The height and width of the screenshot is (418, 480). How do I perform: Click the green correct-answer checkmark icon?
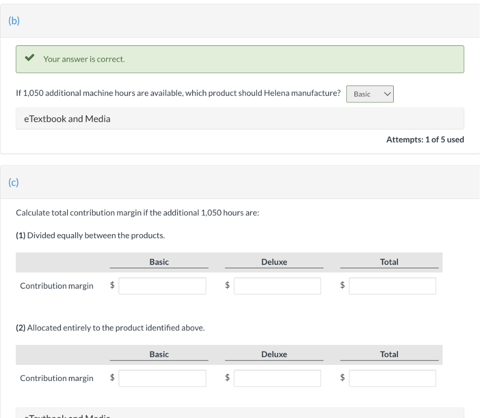coord(30,59)
